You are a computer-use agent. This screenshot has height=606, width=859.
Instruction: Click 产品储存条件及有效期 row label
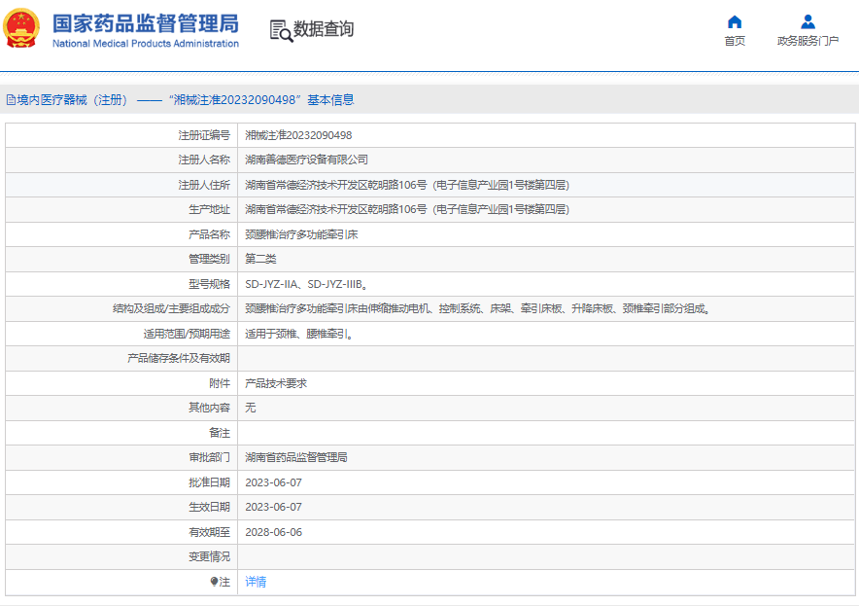pos(179,358)
